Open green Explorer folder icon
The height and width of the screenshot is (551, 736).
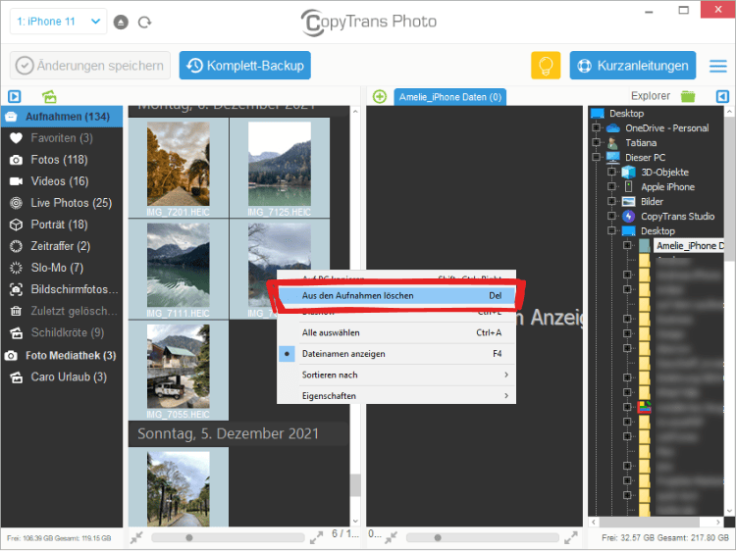click(x=688, y=96)
